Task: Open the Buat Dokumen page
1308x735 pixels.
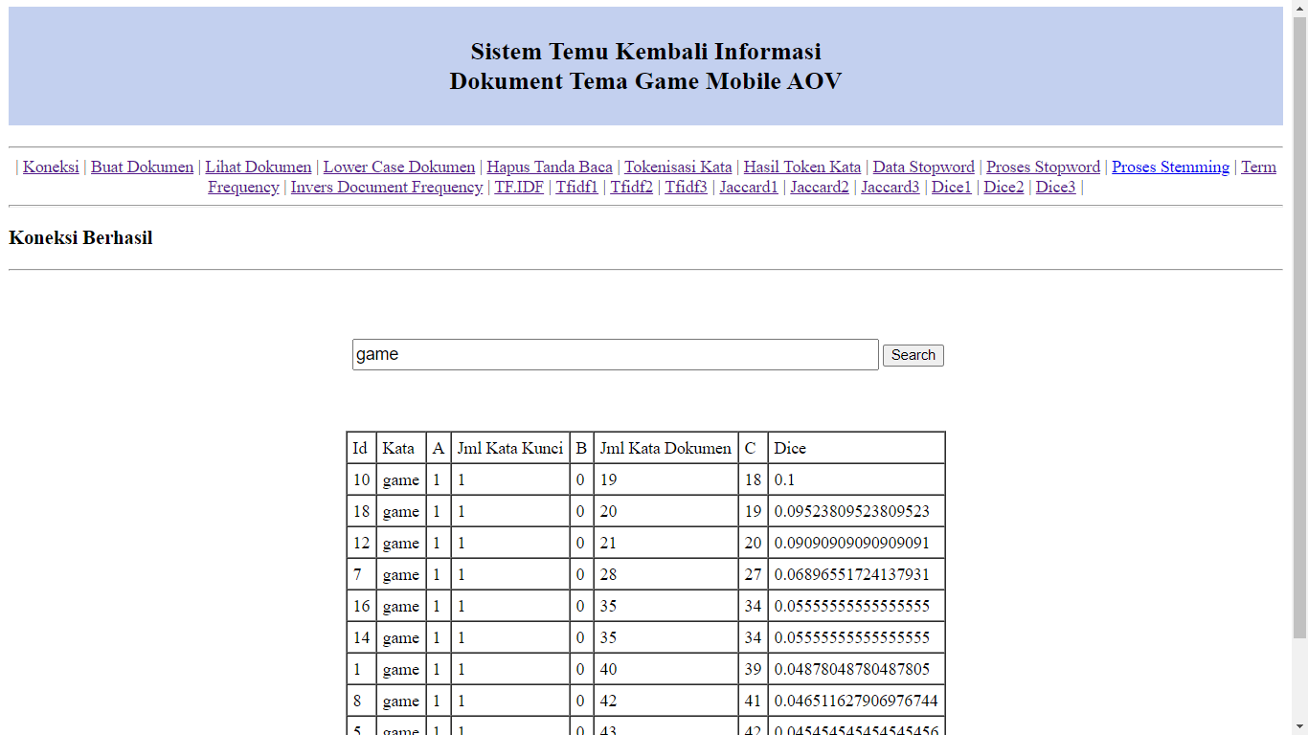Action: [141, 167]
